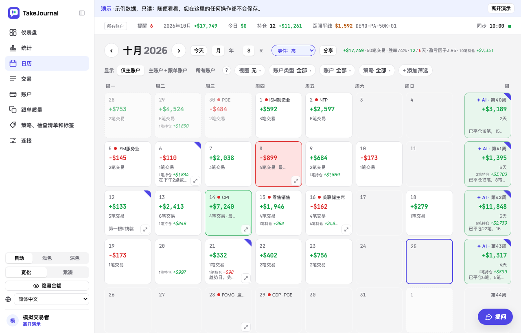The width and height of the screenshot is (521, 333).
Task: Click the 今天 button
Action: 199,51
